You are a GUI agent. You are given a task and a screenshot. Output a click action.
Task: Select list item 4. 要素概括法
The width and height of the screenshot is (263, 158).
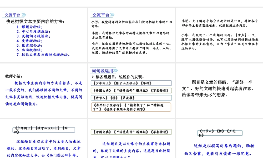29,41
